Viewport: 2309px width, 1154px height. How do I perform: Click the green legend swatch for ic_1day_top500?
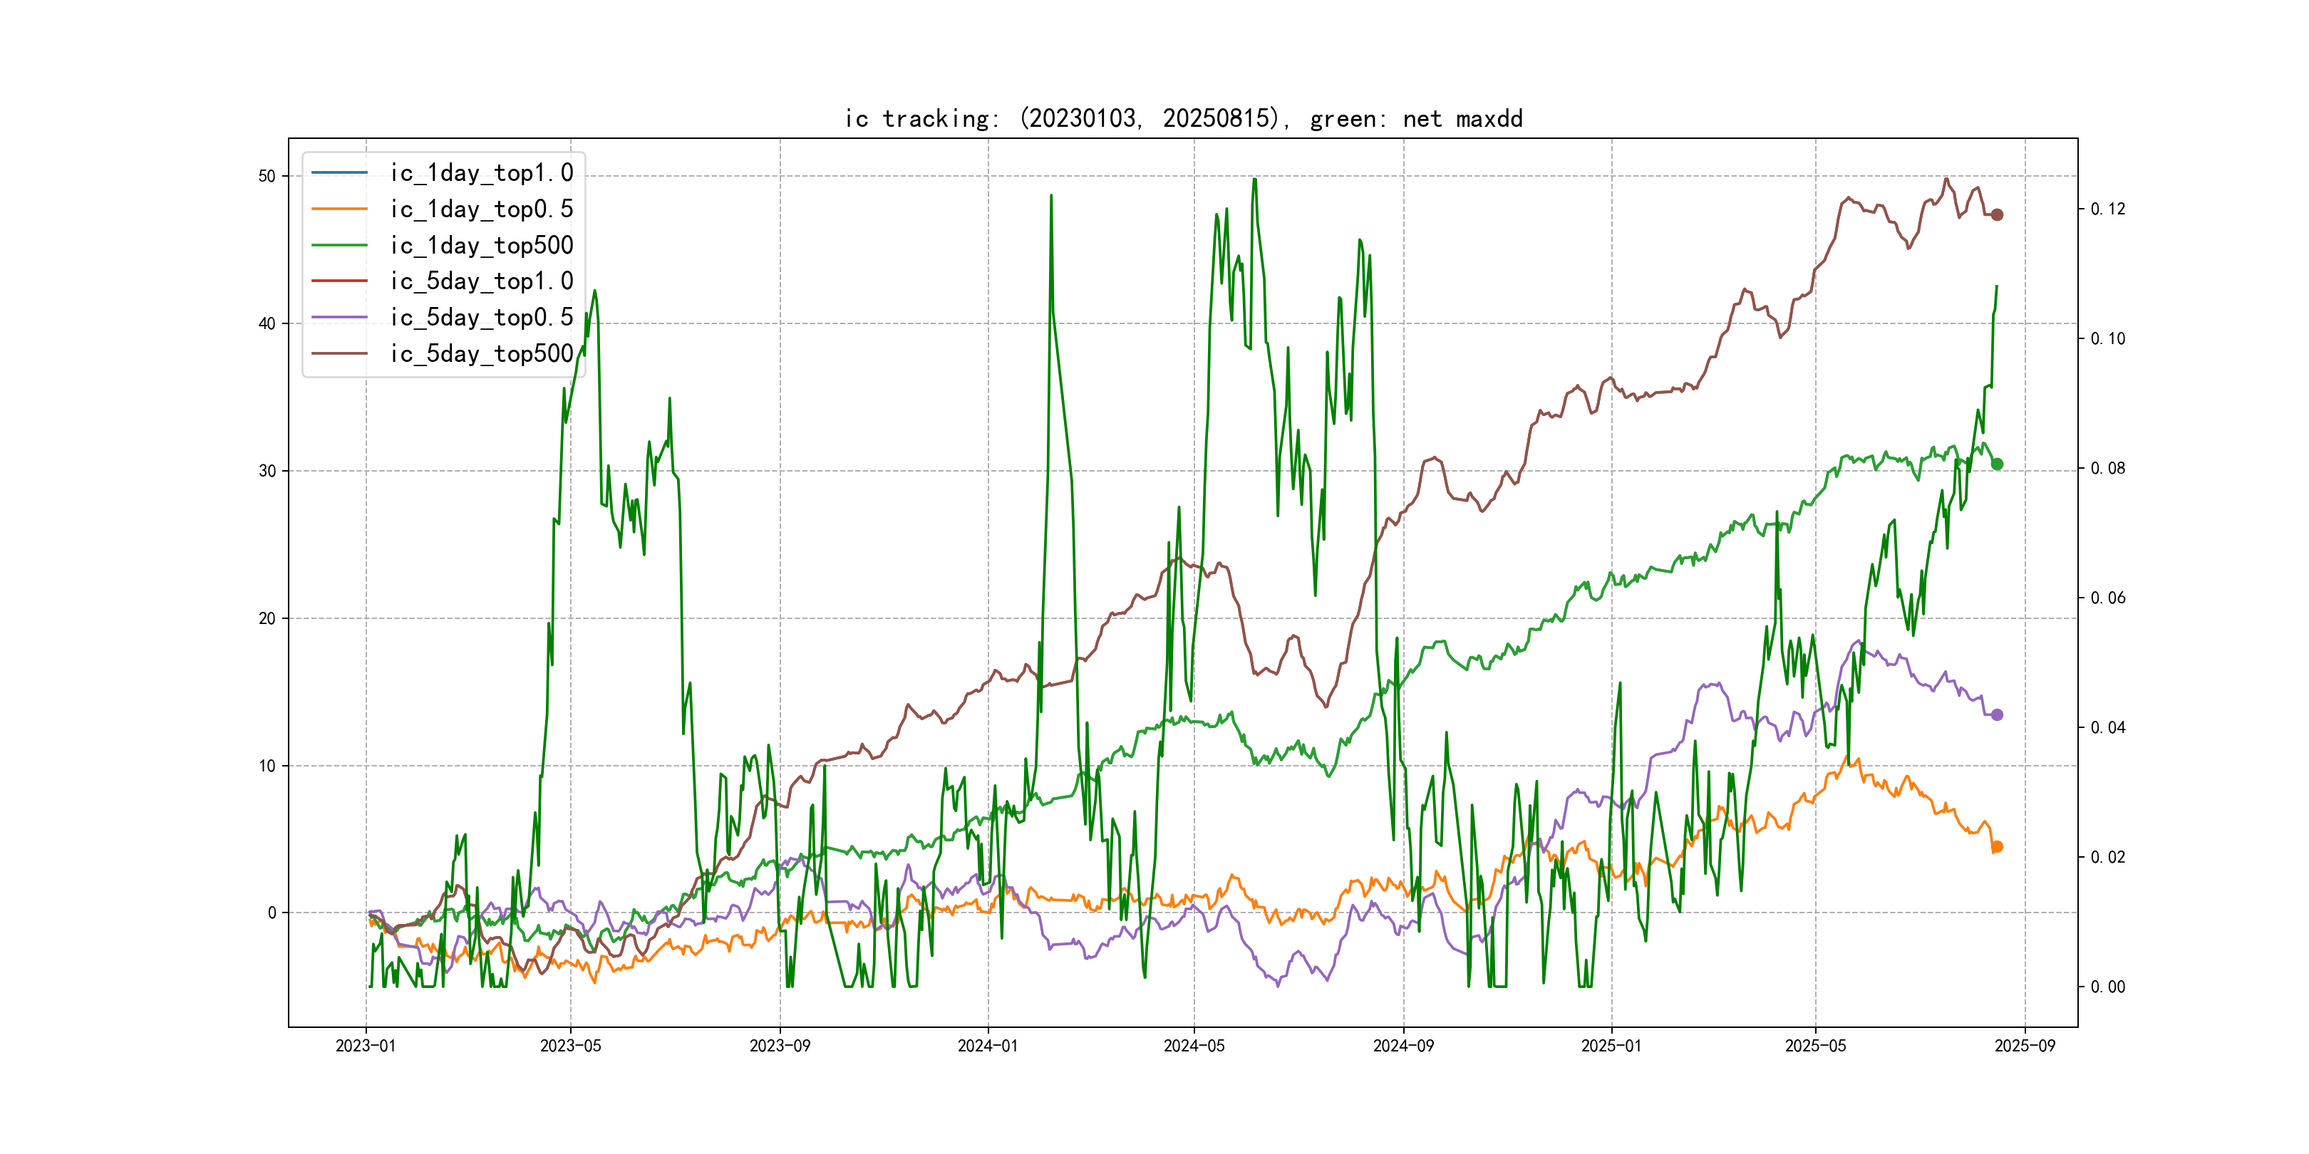(339, 246)
